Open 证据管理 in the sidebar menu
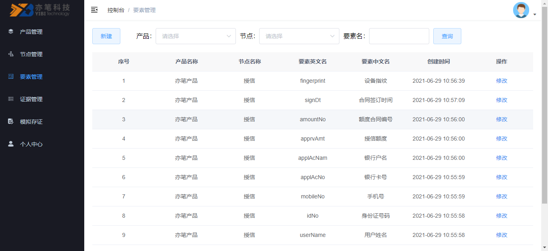Screen dimensions: 548x251 [x=31, y=99]
